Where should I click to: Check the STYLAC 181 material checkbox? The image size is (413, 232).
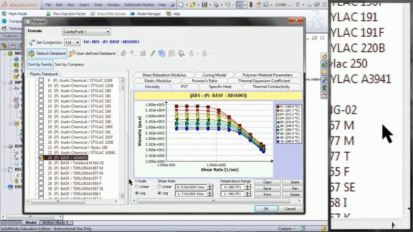pyautogui.click(x=41, y=96)
